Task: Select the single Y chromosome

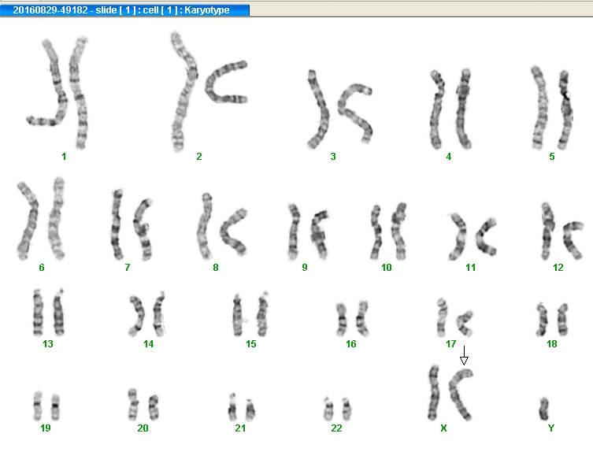Action: click(x=544, y=409)
